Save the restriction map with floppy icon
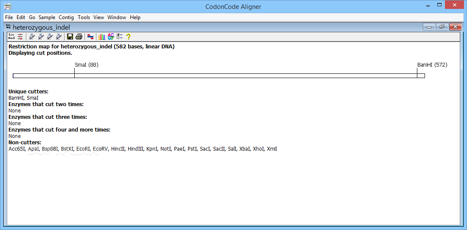467x230 pixels. coord(70,36)
